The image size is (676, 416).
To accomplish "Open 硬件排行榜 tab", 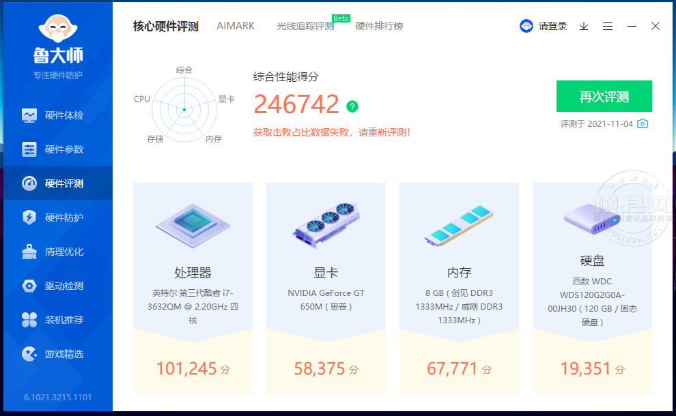I will pos(379,27).
